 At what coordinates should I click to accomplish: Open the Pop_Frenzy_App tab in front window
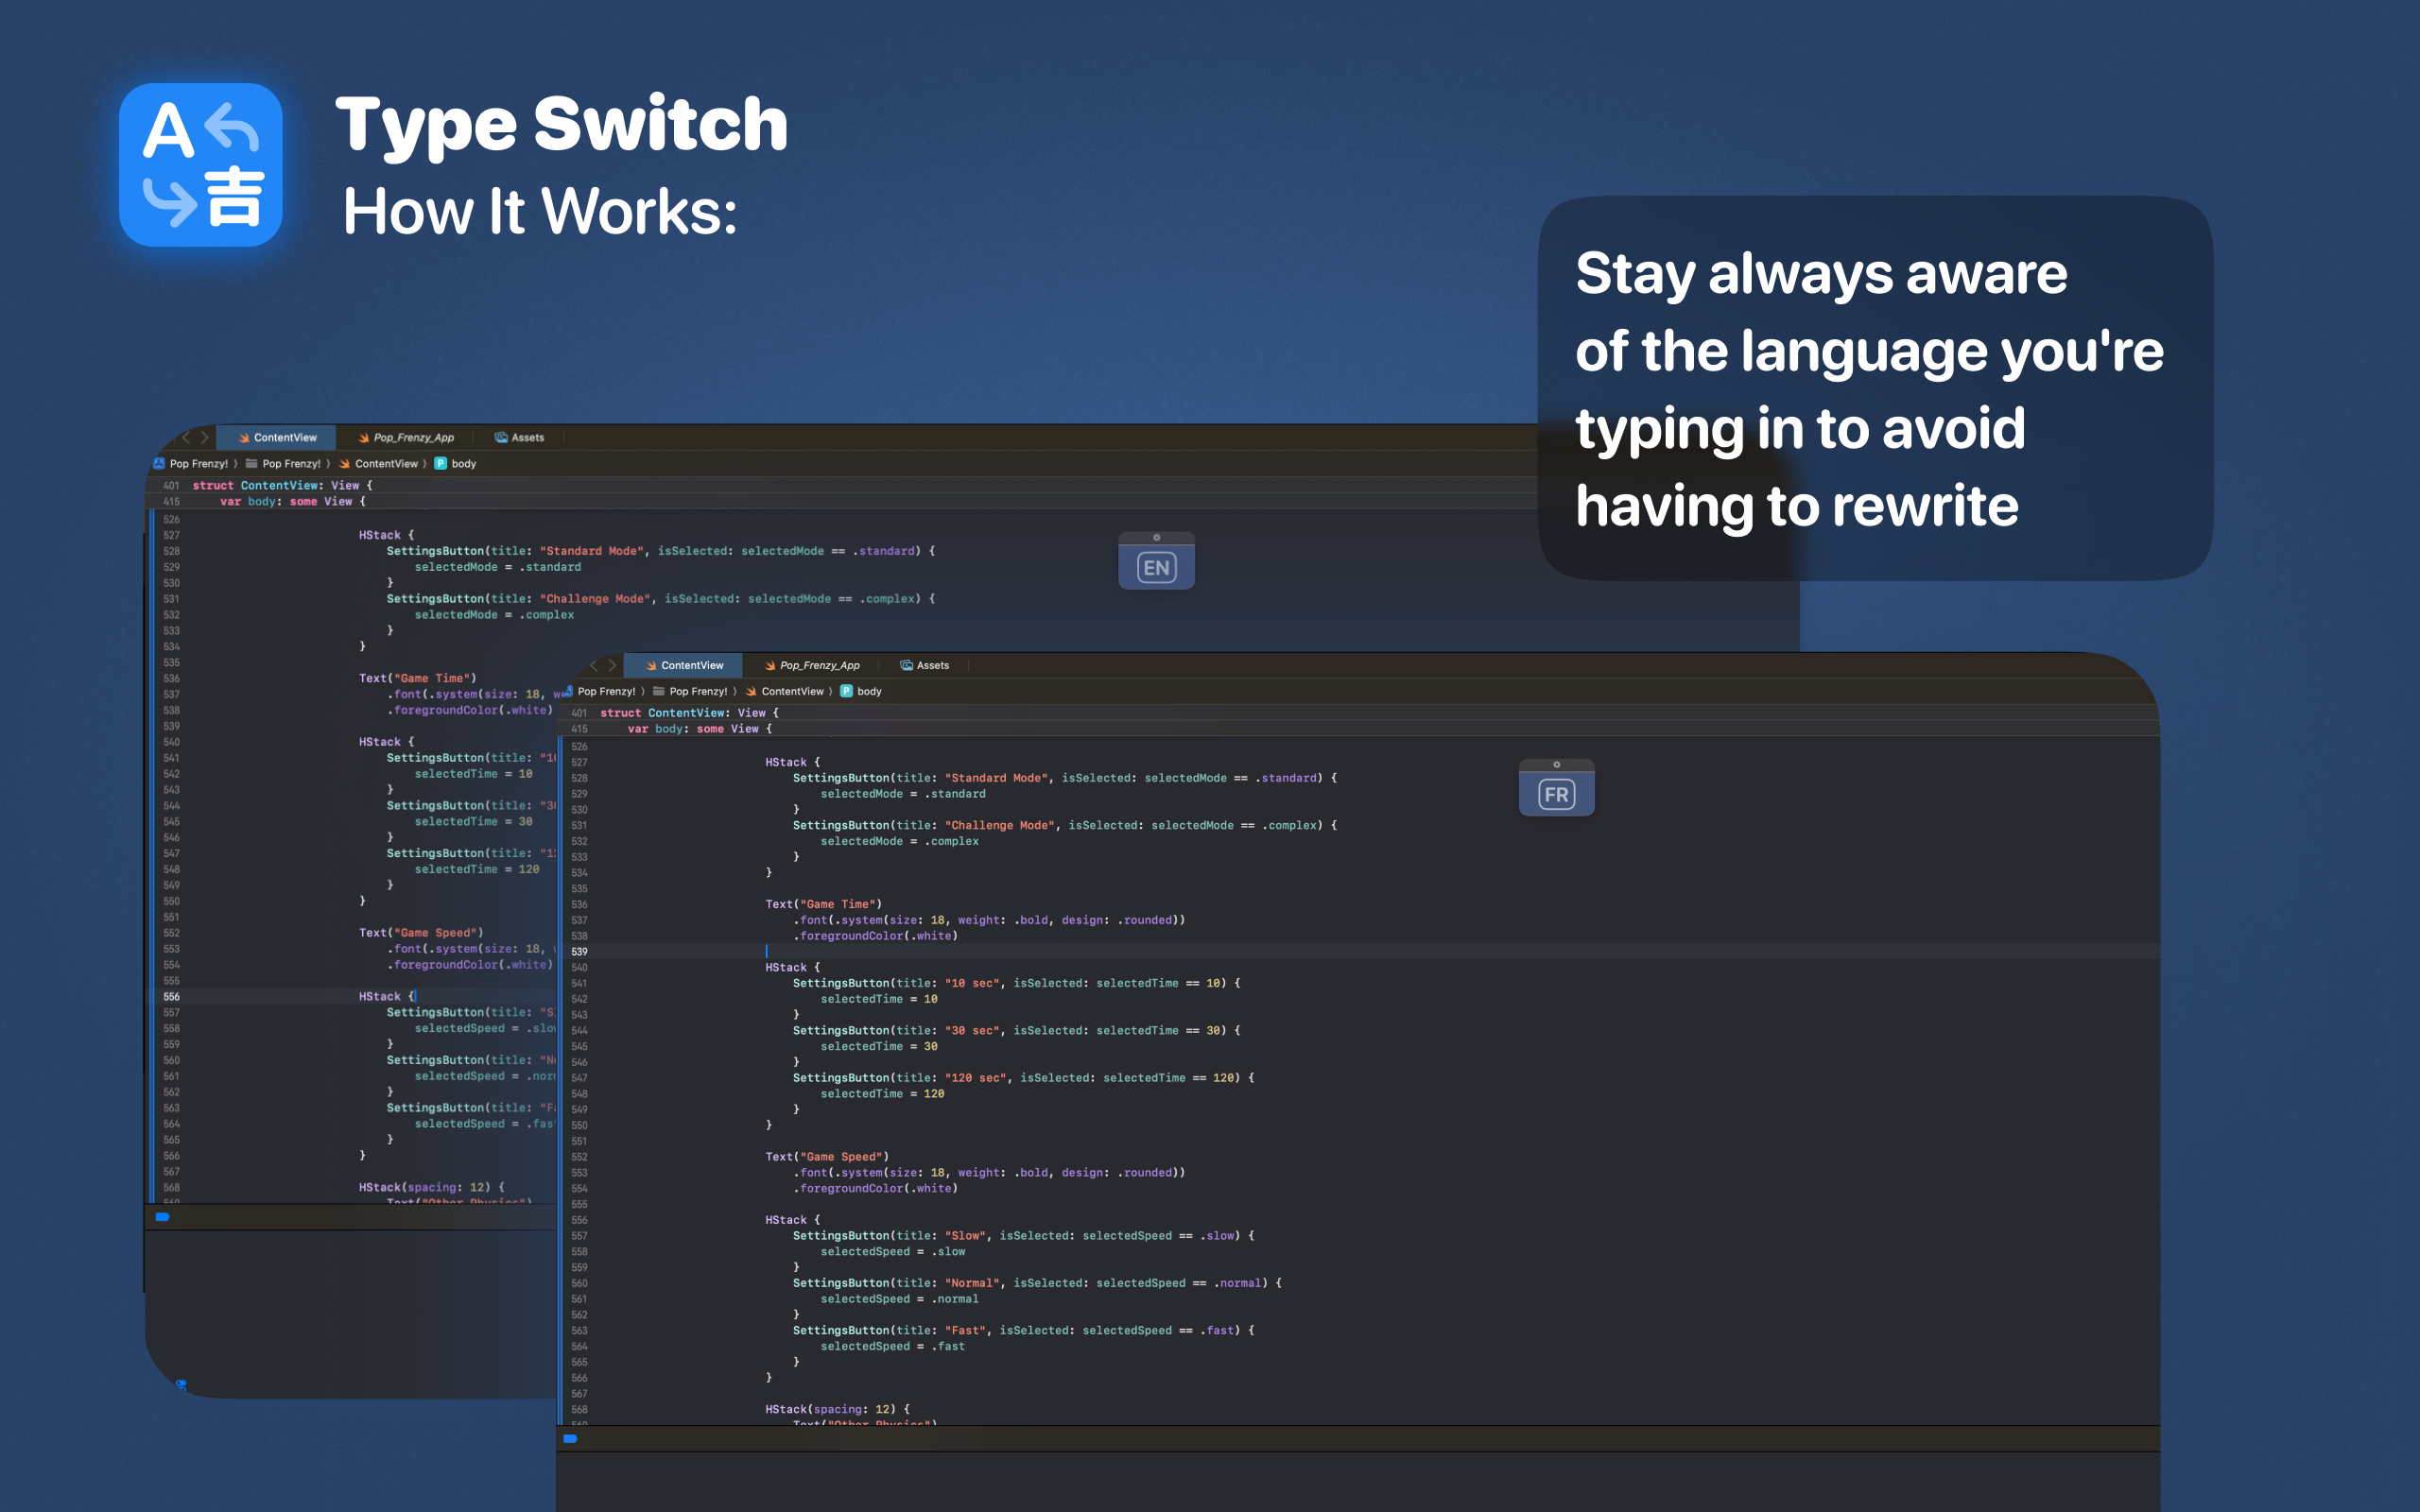coord(811,665)
